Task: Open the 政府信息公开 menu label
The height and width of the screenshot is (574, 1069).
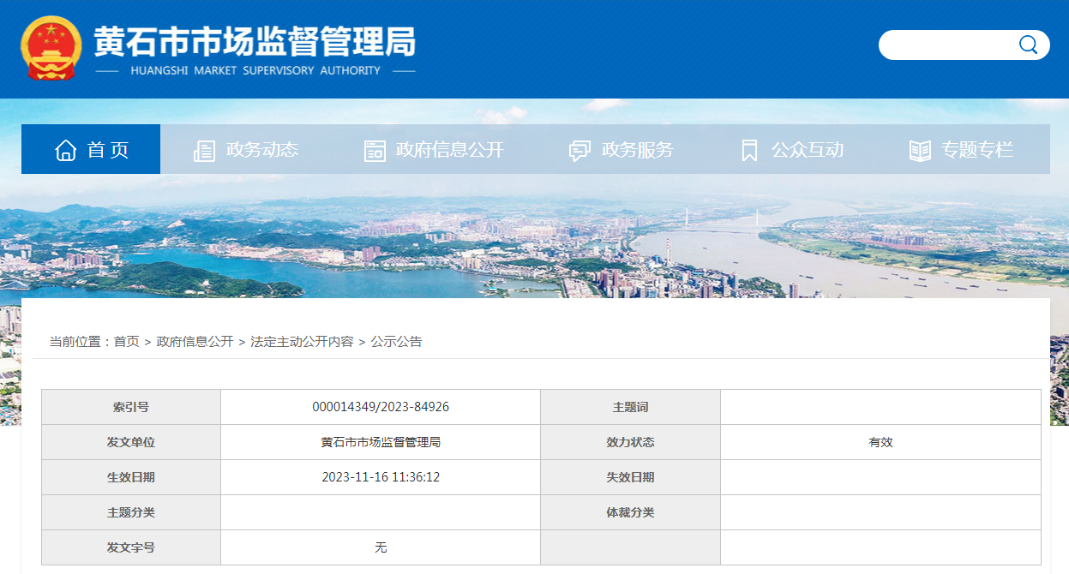Action: pyautogui.click(x=450, y=150)
